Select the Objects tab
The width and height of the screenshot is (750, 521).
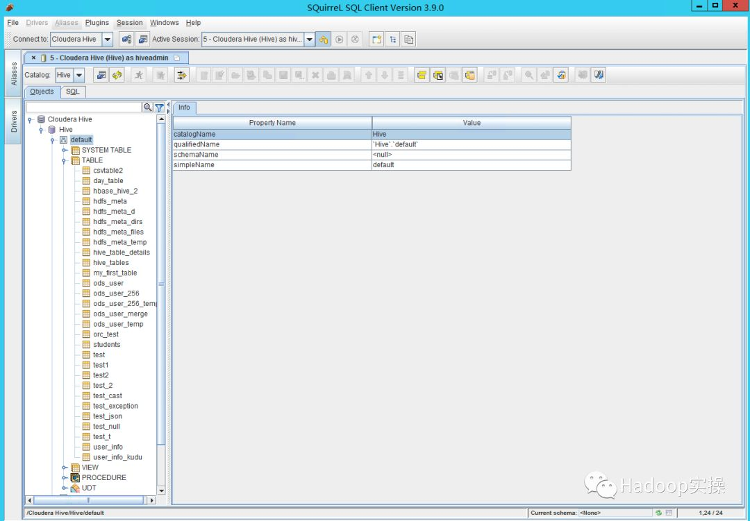(42, 92)
